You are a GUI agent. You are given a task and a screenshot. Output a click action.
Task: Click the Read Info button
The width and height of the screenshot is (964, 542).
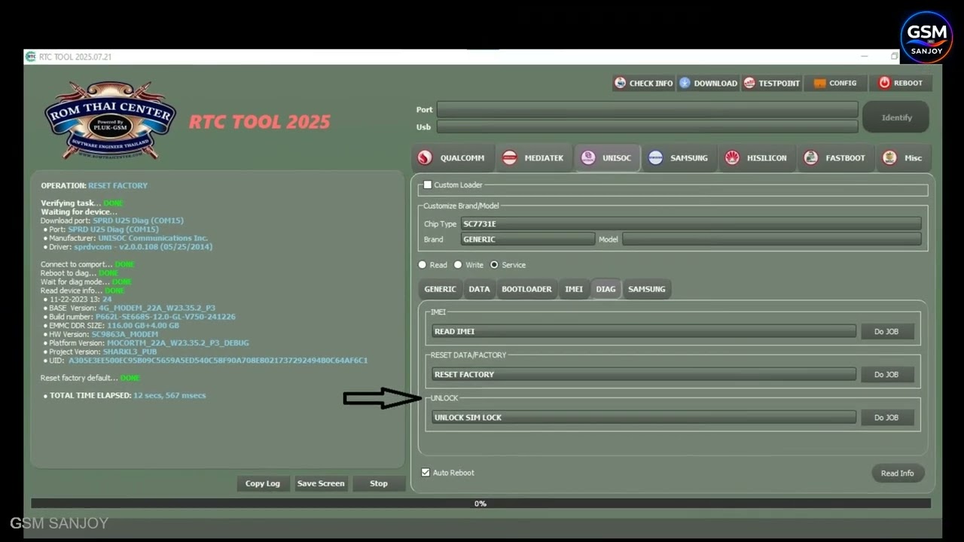(898, 473)
